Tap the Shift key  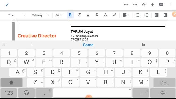12,82
